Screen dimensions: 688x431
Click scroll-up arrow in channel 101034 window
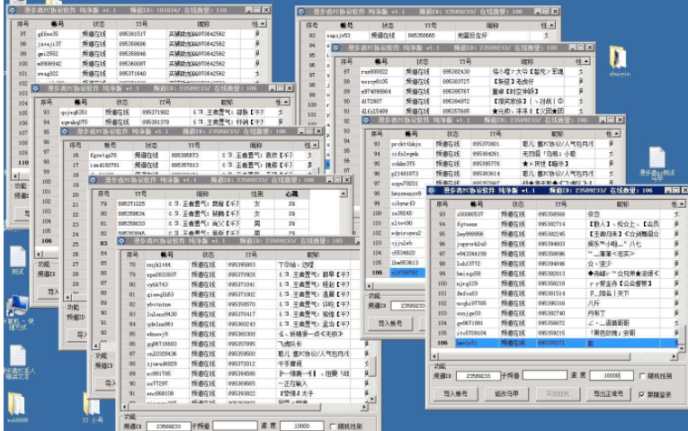[263, 23]
